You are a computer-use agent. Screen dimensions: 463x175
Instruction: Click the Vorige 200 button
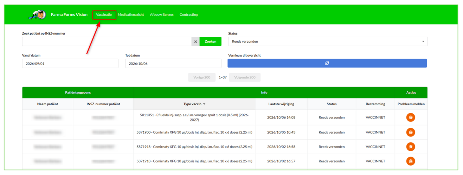point(202,77)
